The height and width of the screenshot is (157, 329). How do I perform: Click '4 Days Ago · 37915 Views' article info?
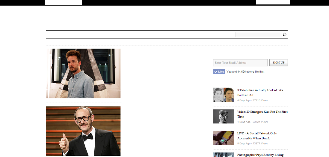coord(252,100)
